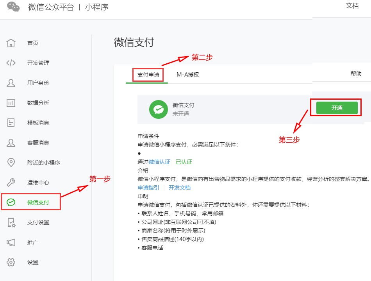Click the 已认证 status text

point(184,162)
